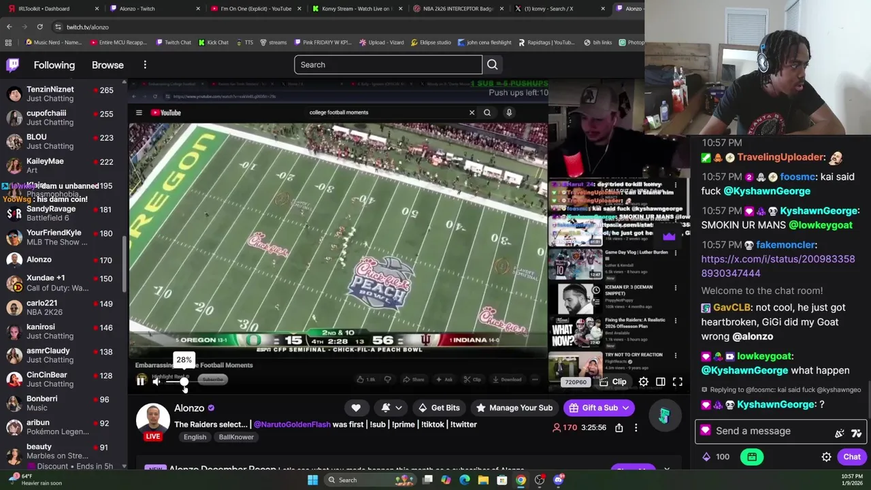Open the x.com status link in chat
This screenshot has width=871, height=490.
click(778, 266)
